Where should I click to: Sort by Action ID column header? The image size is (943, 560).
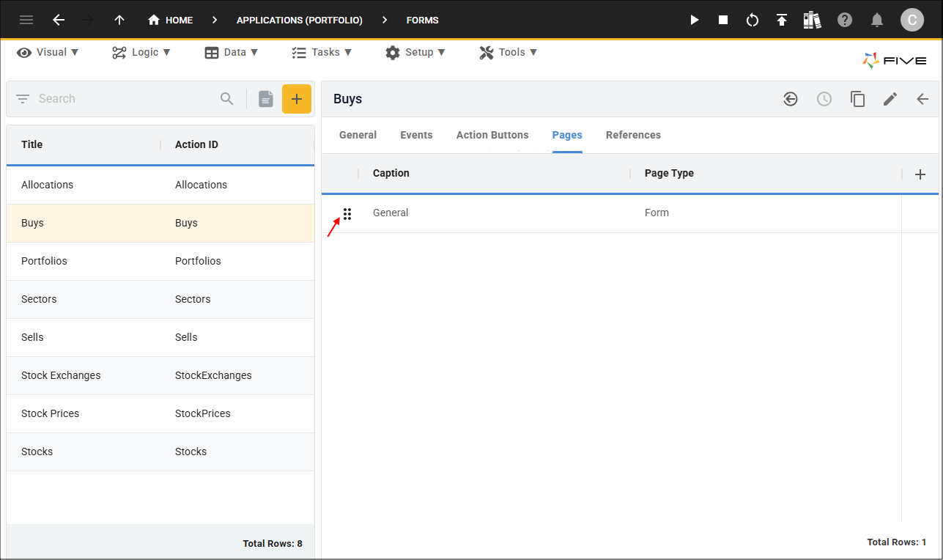tap(196, 144)
